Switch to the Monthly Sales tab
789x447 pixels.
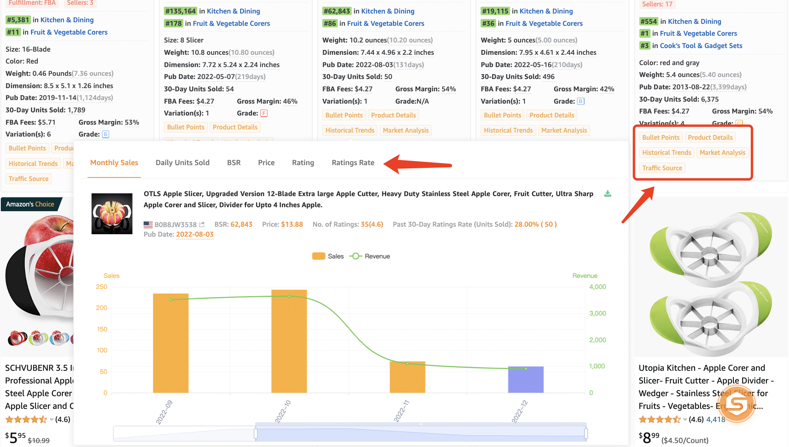coord(114,162)
